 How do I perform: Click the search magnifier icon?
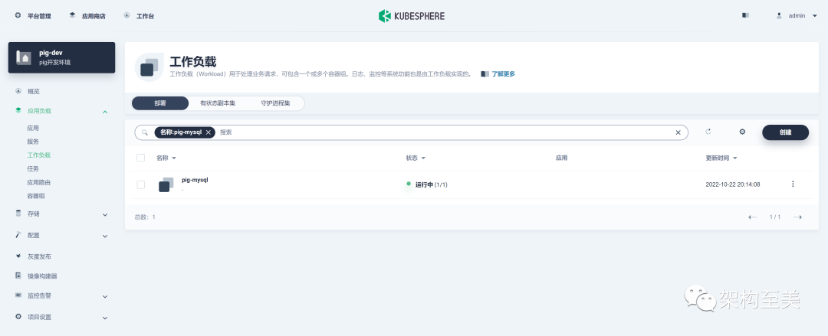click(145, 132)
